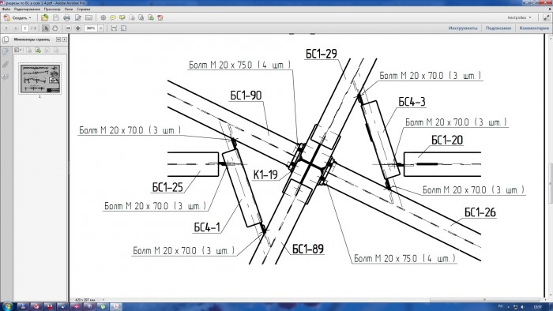Zoom out with the minus button
The width and height of the screenshot is (553, 311).
[69, 28]
